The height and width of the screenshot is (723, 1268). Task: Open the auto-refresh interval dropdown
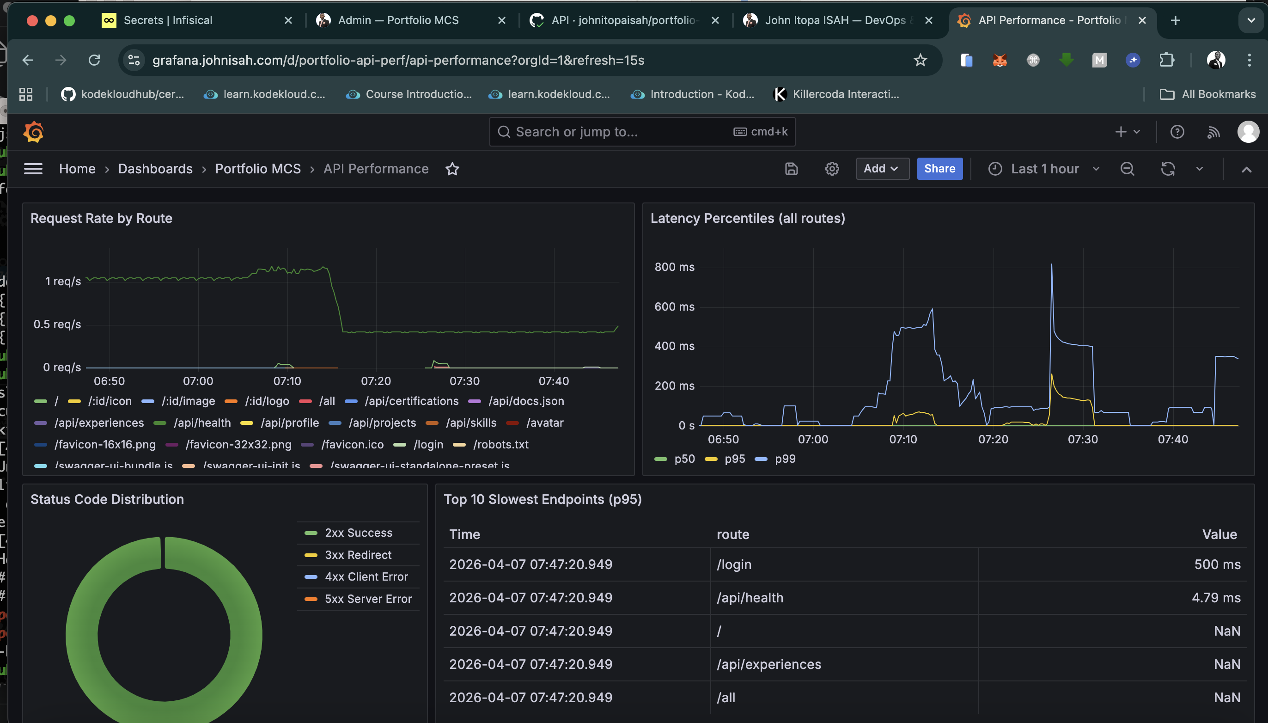(1200, 169)
